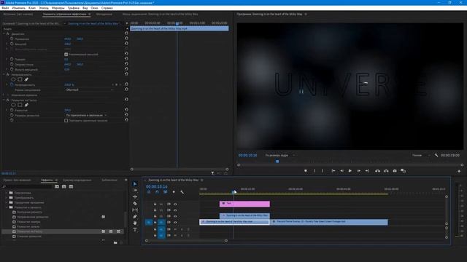The image size is (467, 262).
Task: Select the Slip tool
Action: (135, 210)
